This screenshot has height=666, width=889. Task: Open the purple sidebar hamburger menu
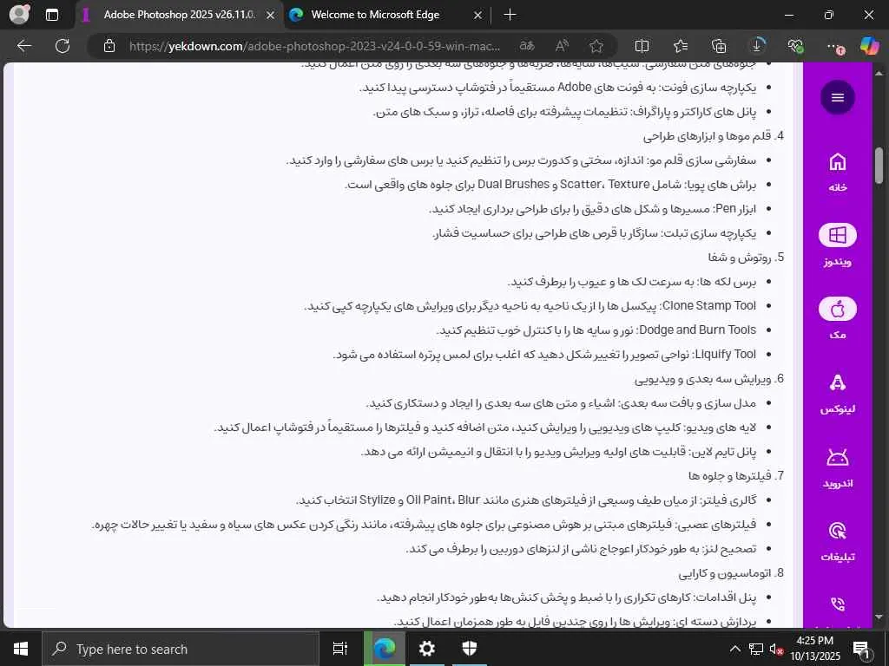point(838,97)
